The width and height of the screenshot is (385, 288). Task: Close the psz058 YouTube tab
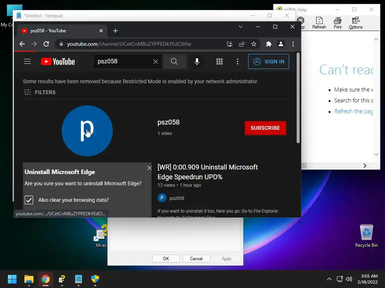point(101,31)
